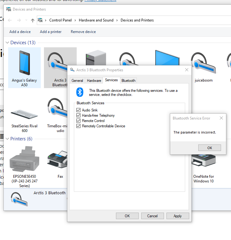Click 'Arctis 3 Bluetooth' name in details pane

pos(50,193)
